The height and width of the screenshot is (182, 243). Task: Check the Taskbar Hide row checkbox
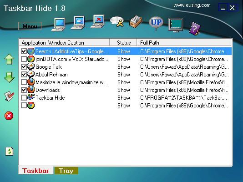click(24, 98)
